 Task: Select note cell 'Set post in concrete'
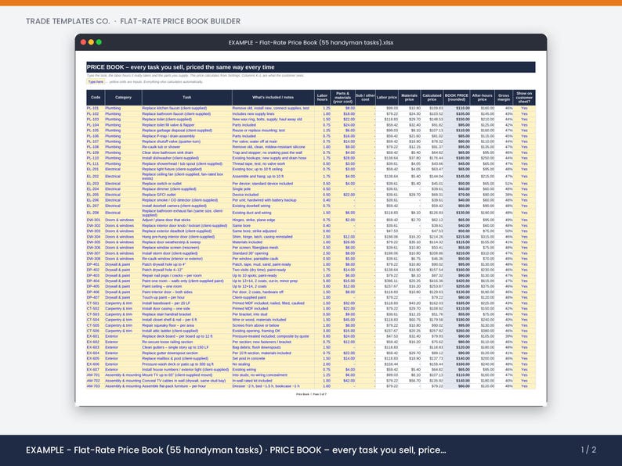pos(273,358)
